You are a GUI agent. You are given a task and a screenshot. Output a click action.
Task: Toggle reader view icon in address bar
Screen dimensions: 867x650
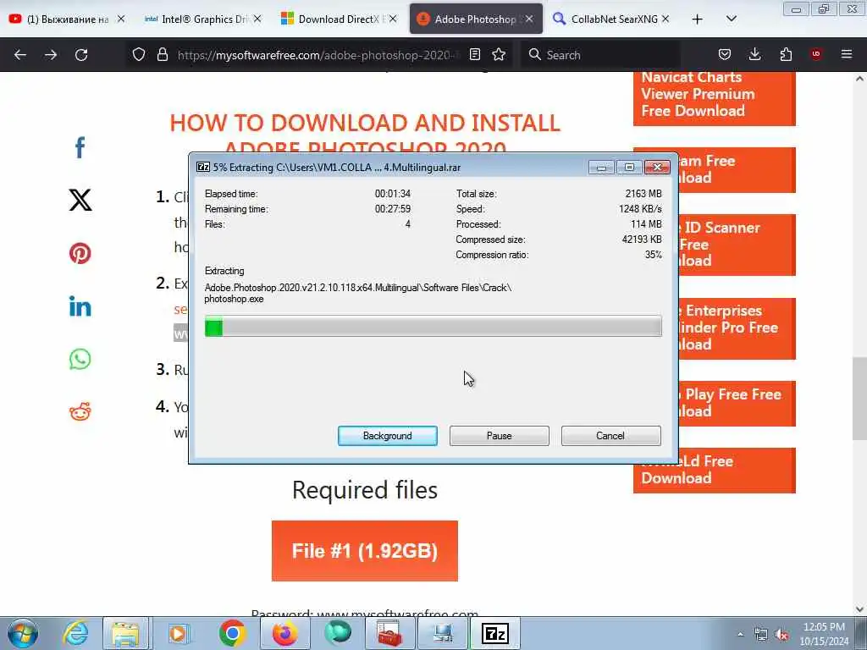click(x=474, y=54)
